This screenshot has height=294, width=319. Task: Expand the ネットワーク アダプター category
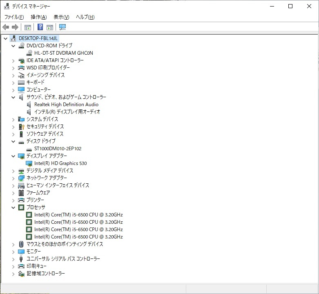13,178
